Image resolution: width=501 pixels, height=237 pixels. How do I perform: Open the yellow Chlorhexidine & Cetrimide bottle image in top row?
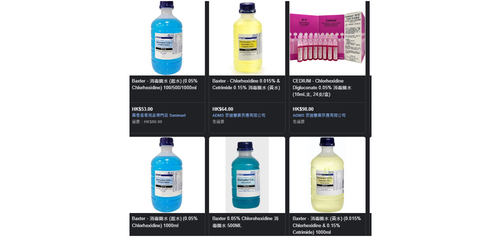pyautogui.click(x=247, y=38)
